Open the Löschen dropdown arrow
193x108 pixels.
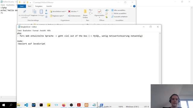point(78,11)
